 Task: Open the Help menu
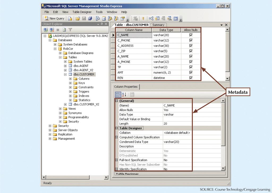click(124, 12)
